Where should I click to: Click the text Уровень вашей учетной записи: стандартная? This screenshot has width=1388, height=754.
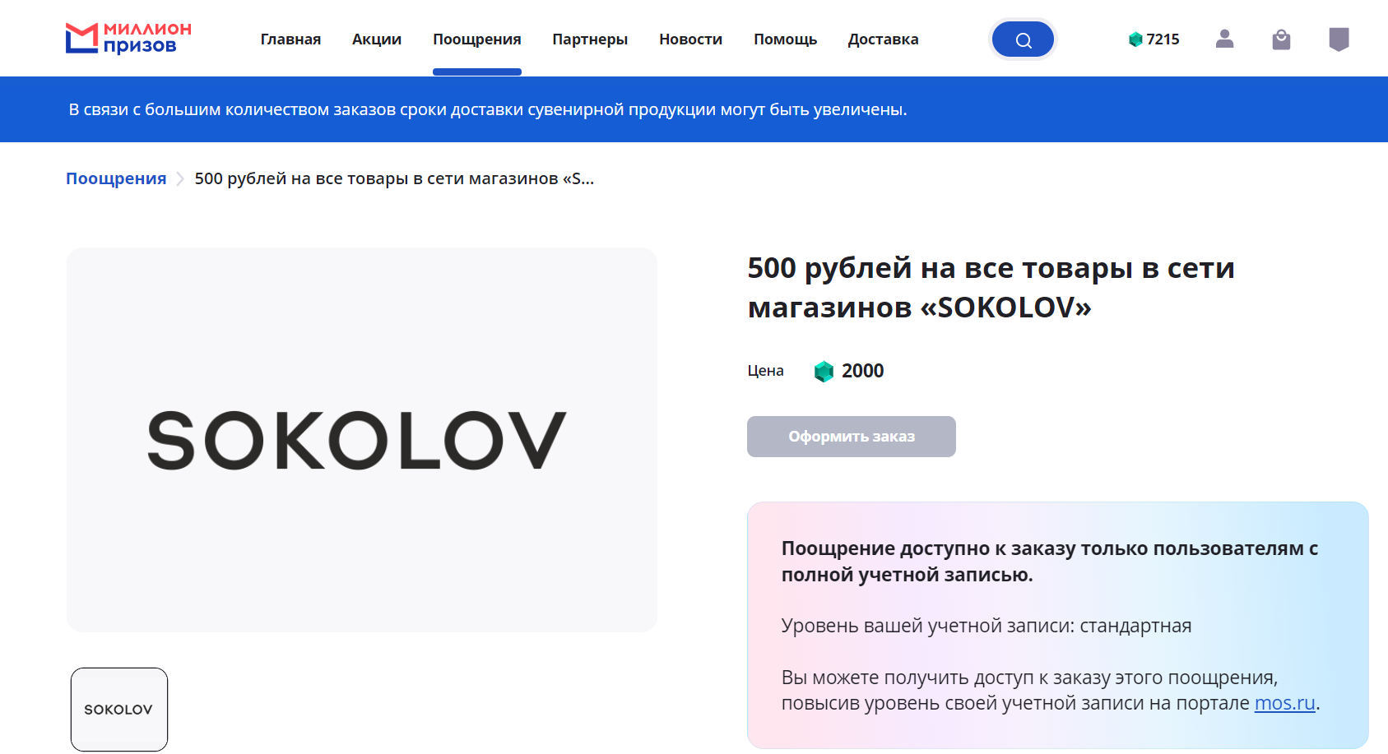pyautogui.click(x=986, y=626)
